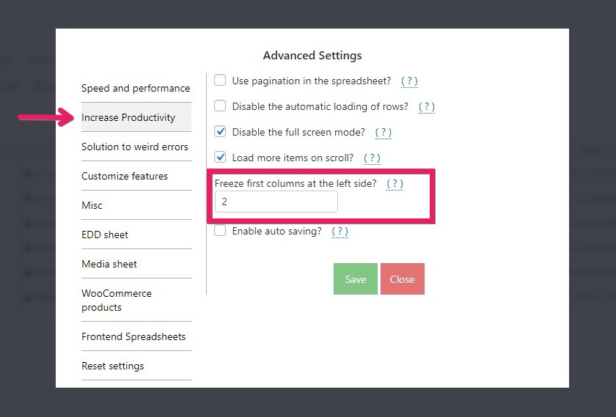
Task: Enable the pagination in the spreadsheet checkbox
Action: (220, 81)
